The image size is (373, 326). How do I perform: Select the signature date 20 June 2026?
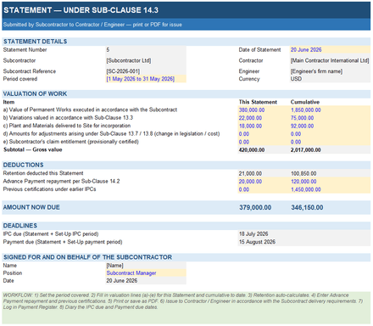(146, 280)
